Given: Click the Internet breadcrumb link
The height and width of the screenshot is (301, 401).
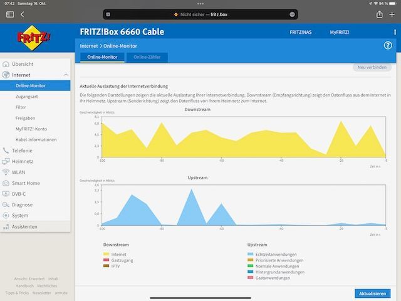Looking at the screenshot, I should pos(89,46).
